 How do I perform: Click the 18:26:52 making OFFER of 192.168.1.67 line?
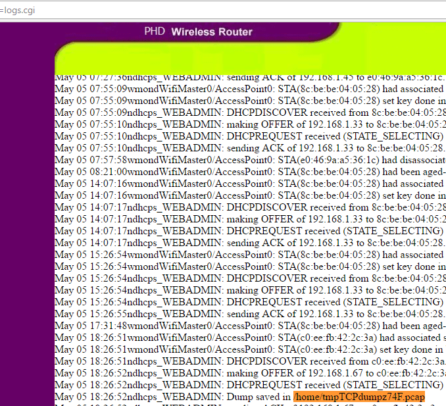250,372
